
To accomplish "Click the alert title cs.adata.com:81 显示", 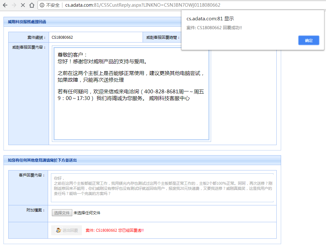I will pyautogui.click(x=210, y=19).
